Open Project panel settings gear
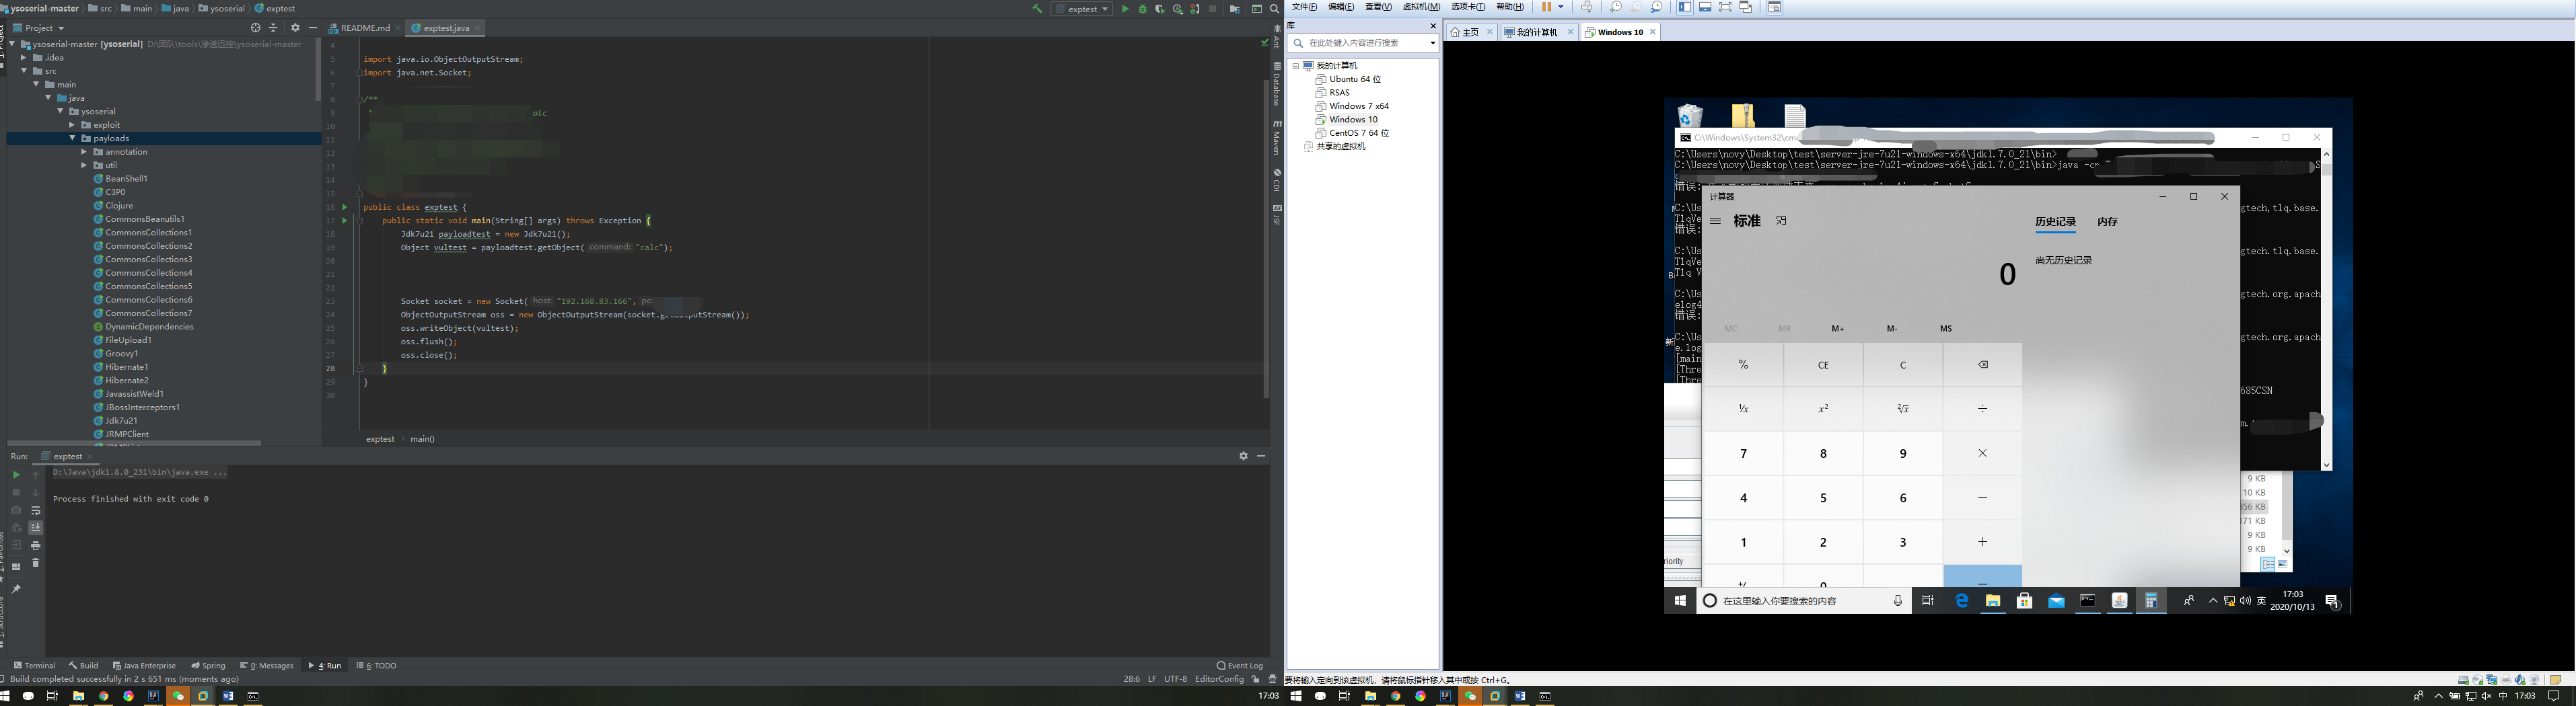2576x706 pixels. 294,28
